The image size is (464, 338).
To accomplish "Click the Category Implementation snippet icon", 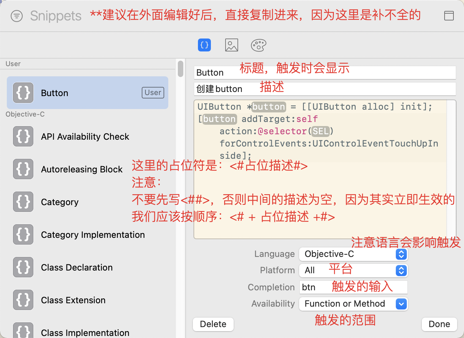I will coord(23,234).
